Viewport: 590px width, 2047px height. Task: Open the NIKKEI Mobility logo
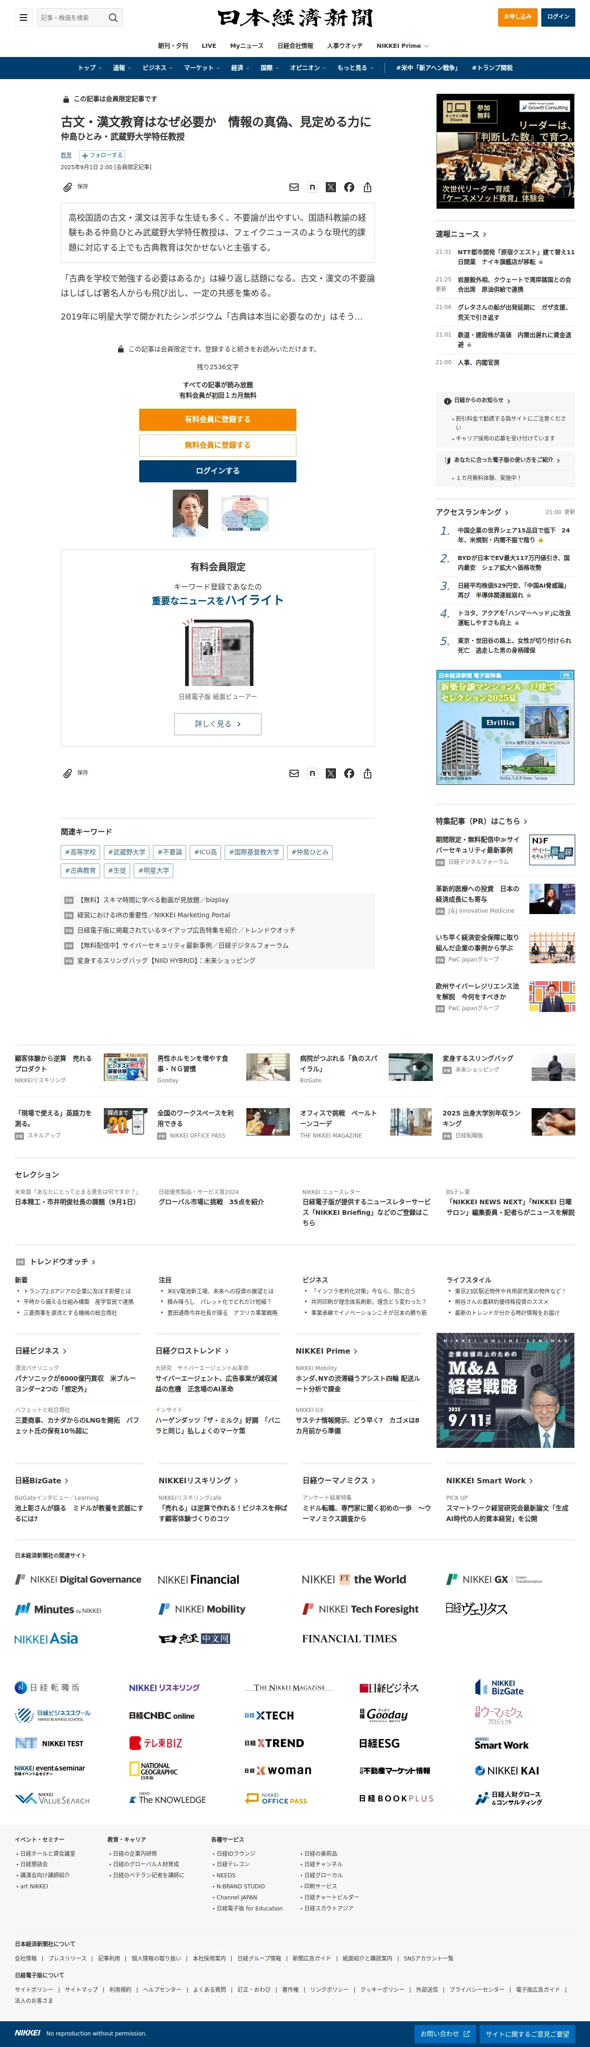(x=203, y=1608)
